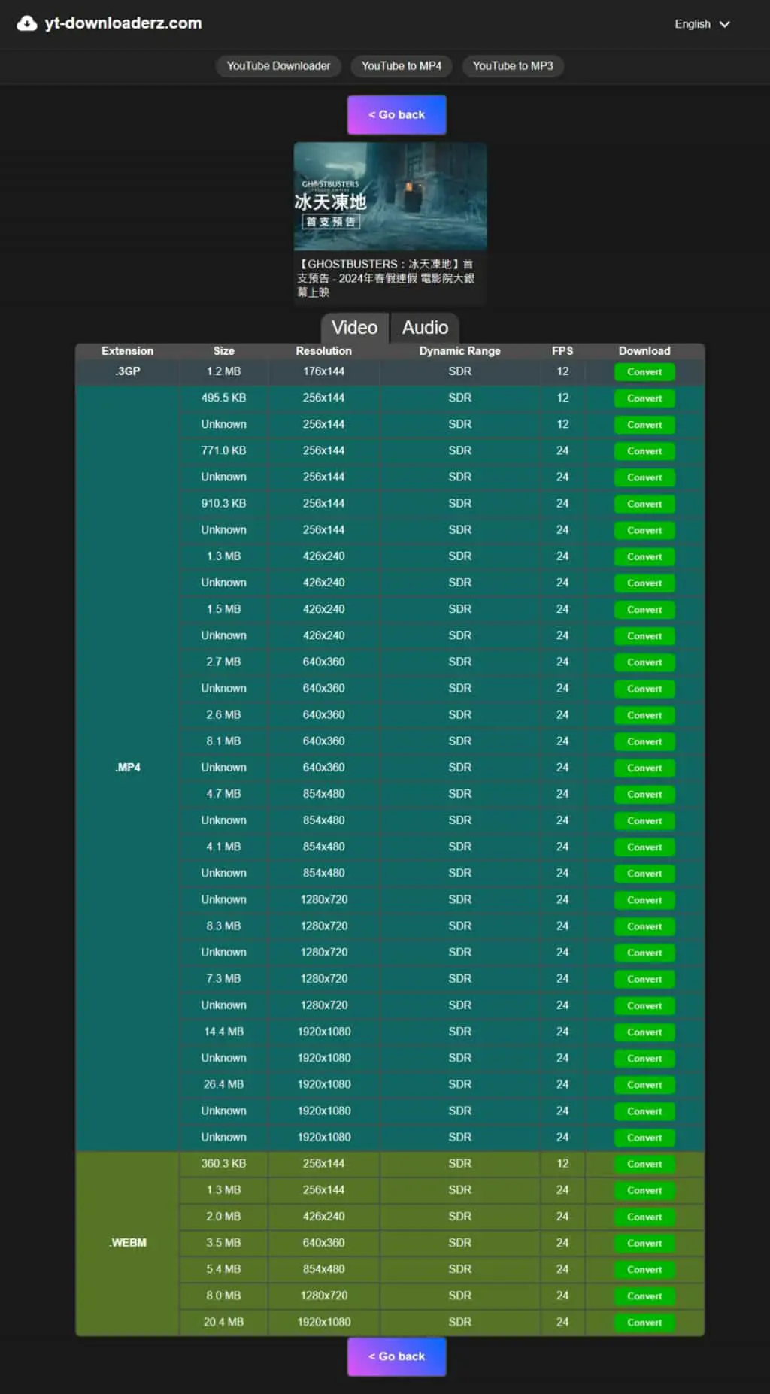This screenshot has height=1394, width=770.
Task: Click the cloud download logo icon
Action: (x=27, y=23)
